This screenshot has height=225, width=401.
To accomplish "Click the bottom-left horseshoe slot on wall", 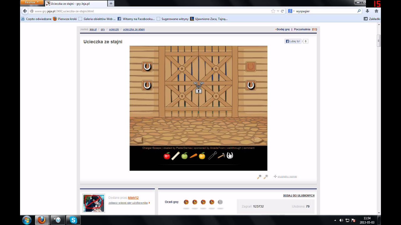I will coord(147,85).
